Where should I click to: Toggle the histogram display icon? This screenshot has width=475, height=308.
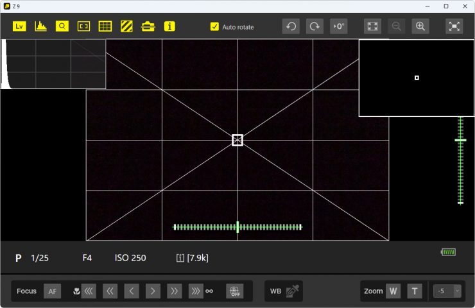pos(40,26)
